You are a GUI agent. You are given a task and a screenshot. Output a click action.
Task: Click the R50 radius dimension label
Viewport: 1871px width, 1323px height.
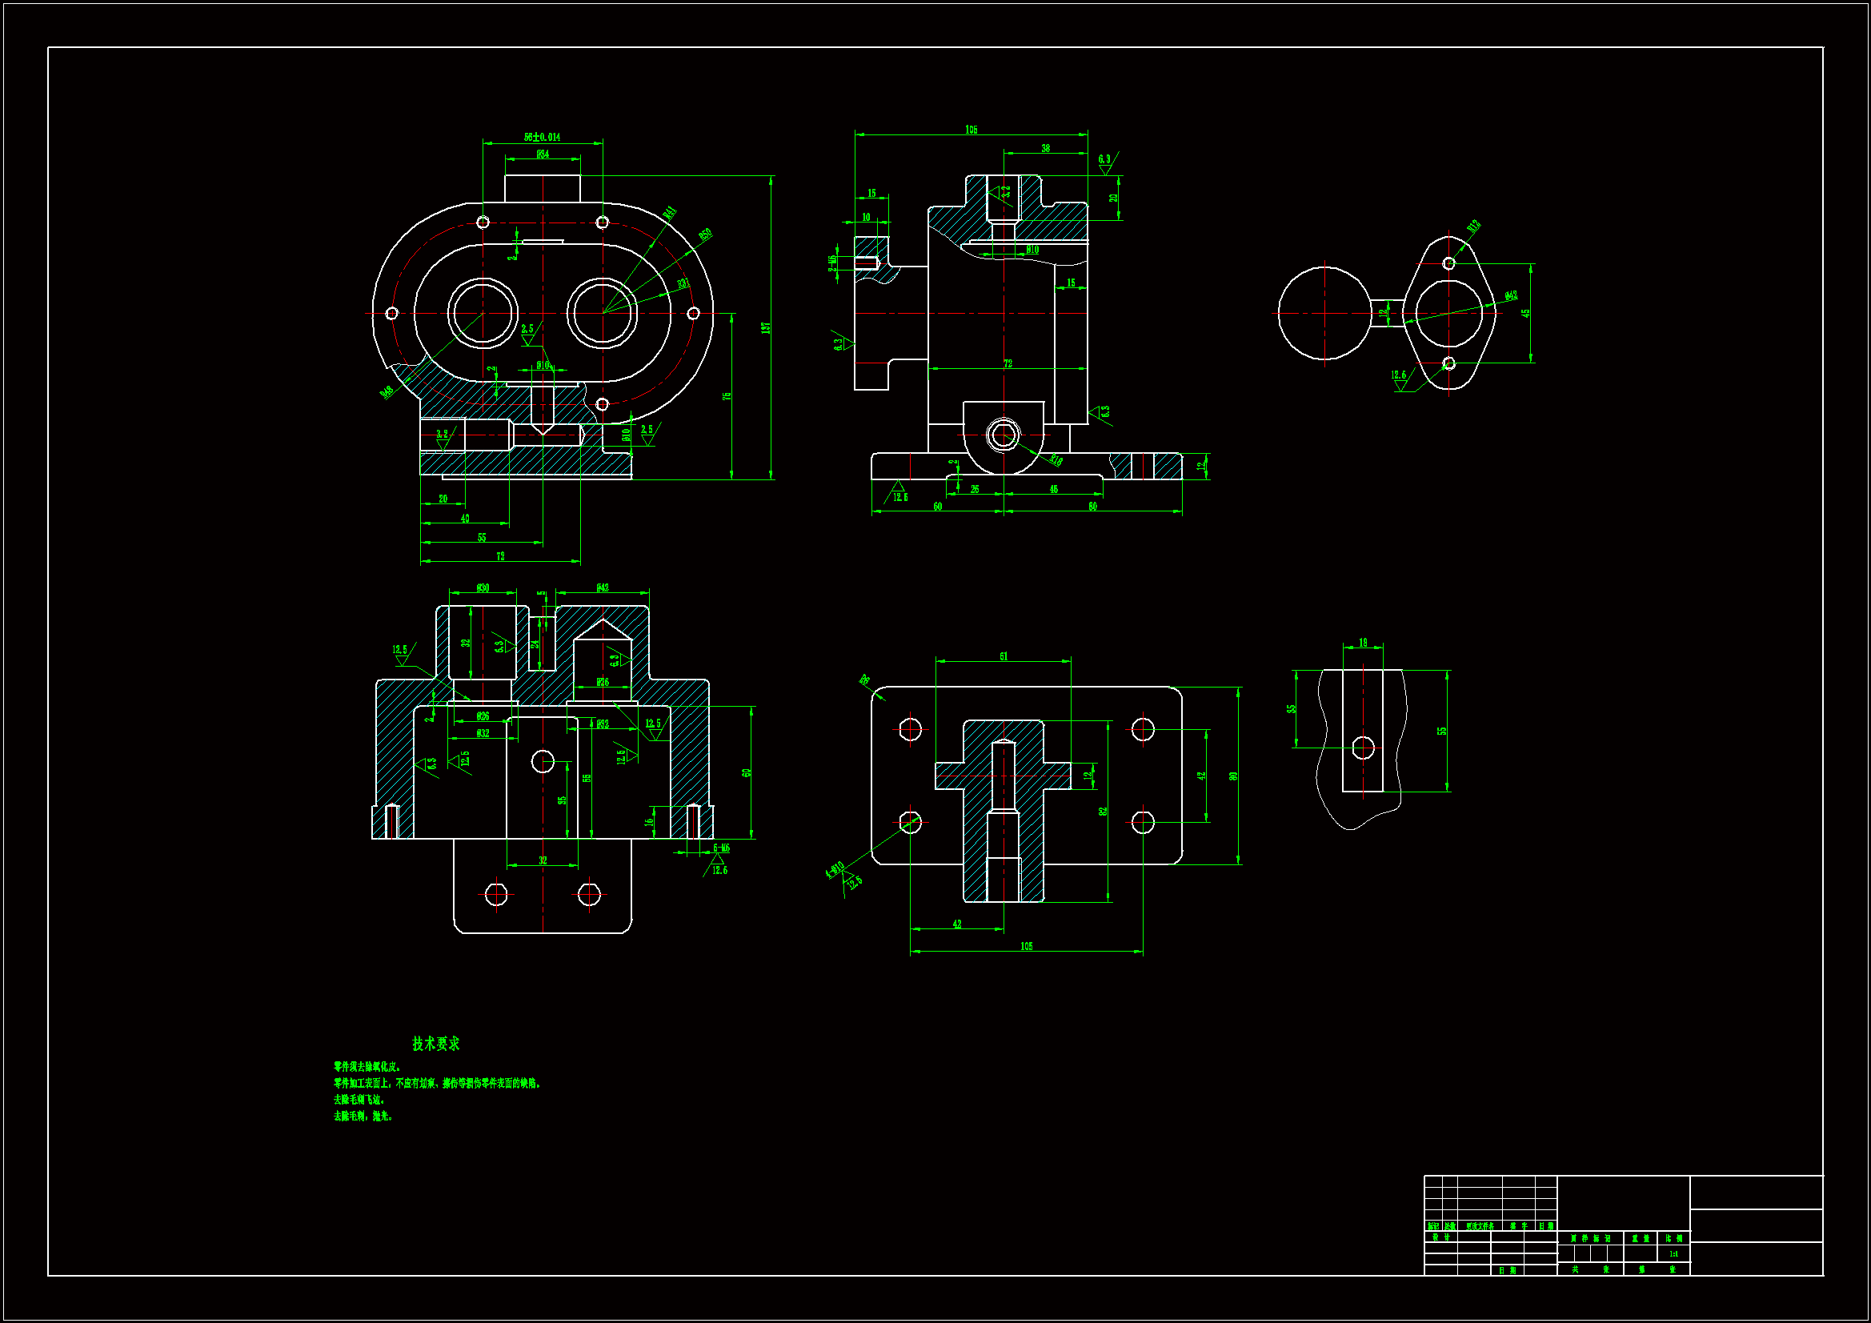point(706,235)
